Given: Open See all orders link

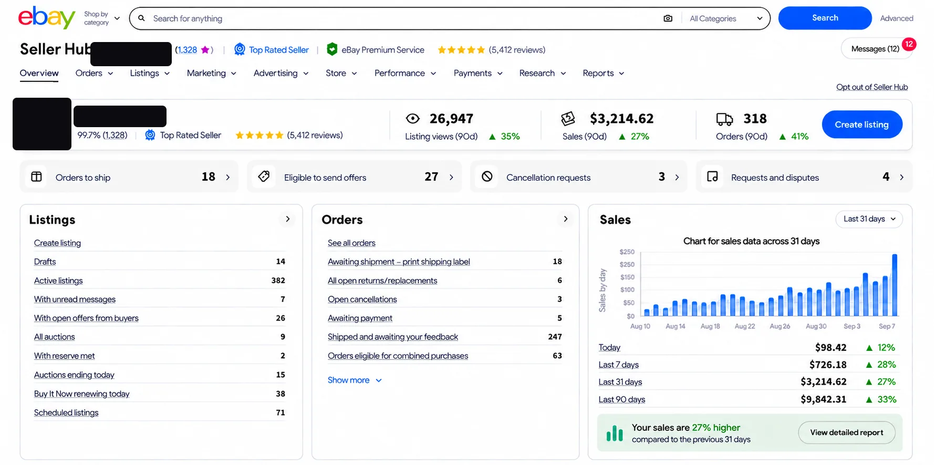Looking at the screenshot, I should pyautogui.click(x=351, y=243).
